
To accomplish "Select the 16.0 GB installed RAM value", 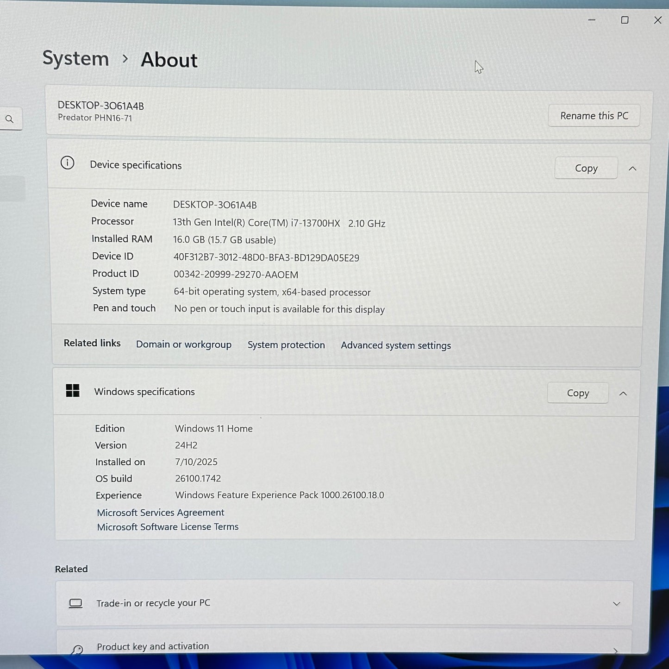I will click(x=225, y=240).
